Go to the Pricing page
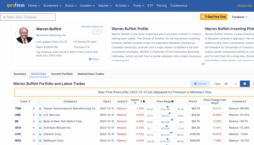 (x=162, y=6)
